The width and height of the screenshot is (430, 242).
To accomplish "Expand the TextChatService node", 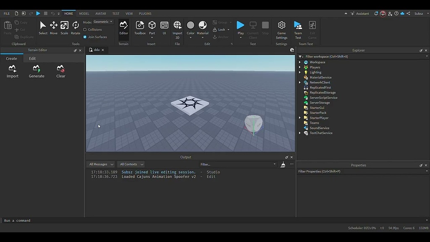I will tap(300, 133).
